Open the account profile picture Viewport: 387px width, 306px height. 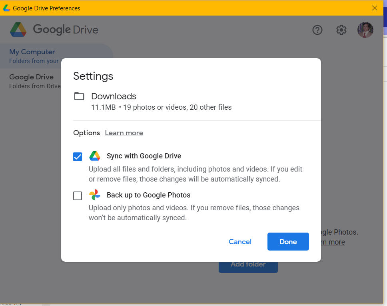coord(365,30)
